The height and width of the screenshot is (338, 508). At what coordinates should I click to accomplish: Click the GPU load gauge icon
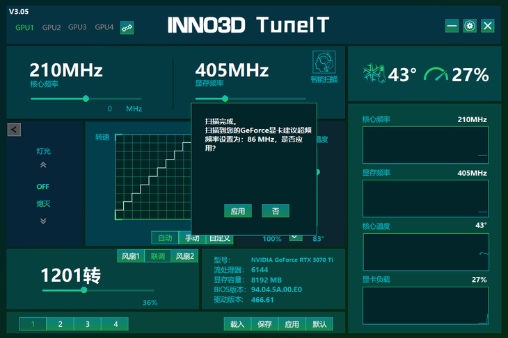point(436,74)
